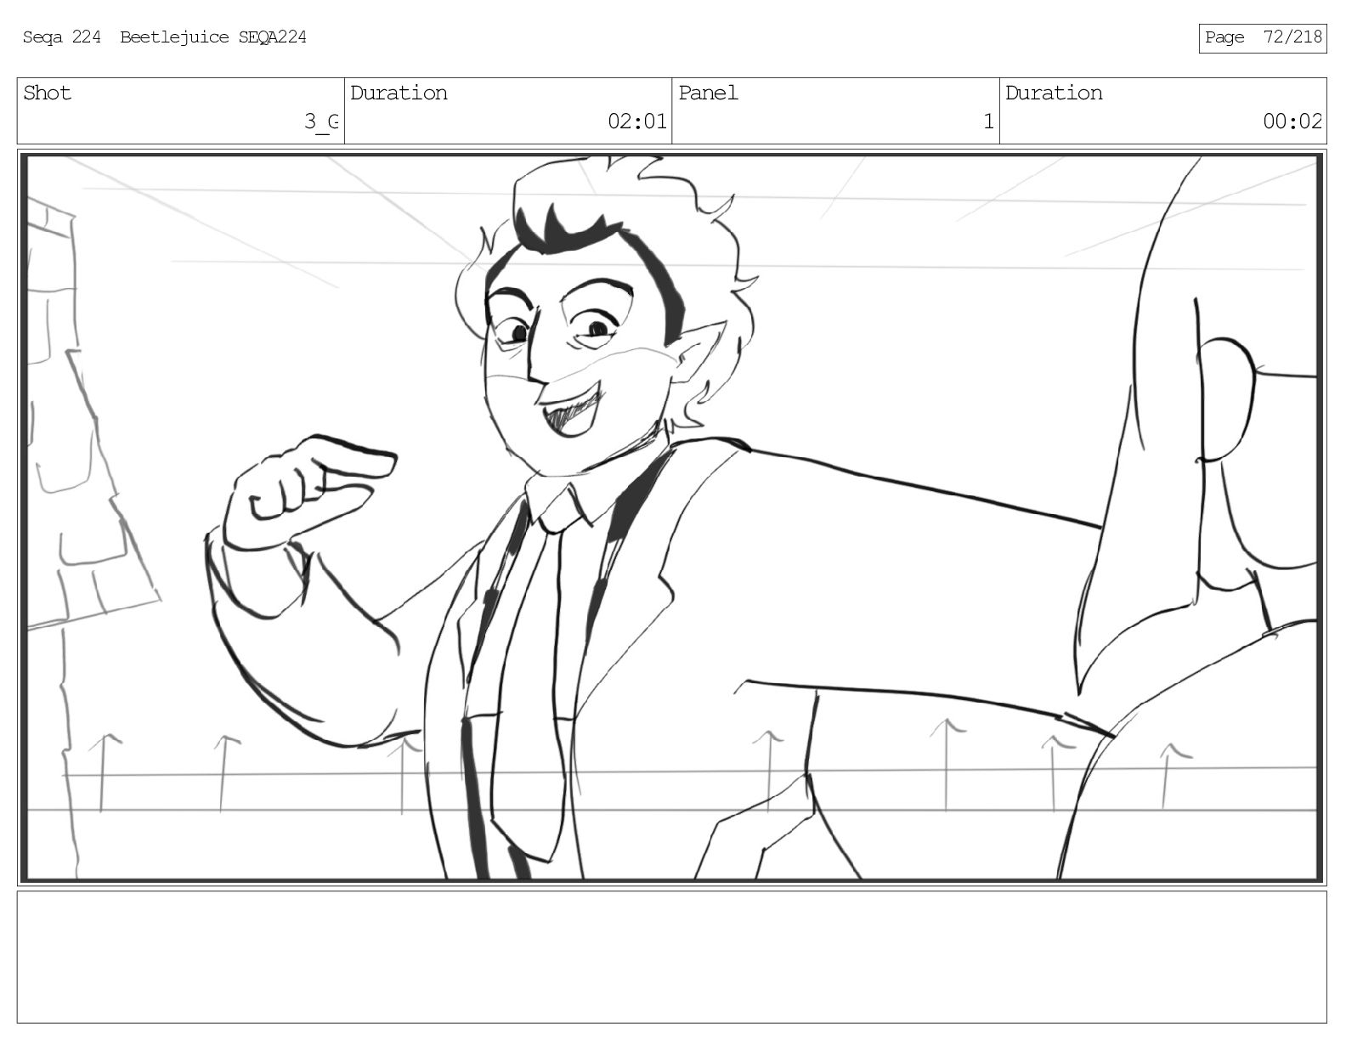Click the 'Page 72/218' page indicator

(x=1263, y=37)
